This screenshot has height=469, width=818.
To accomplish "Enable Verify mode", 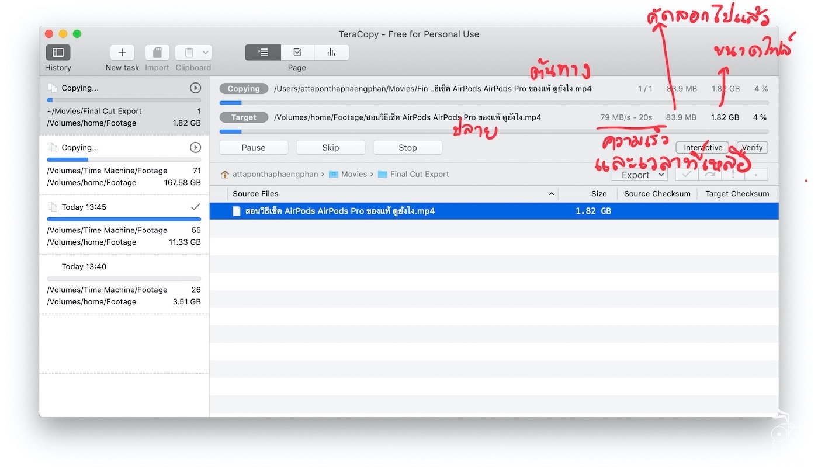I will click(752, 147).
